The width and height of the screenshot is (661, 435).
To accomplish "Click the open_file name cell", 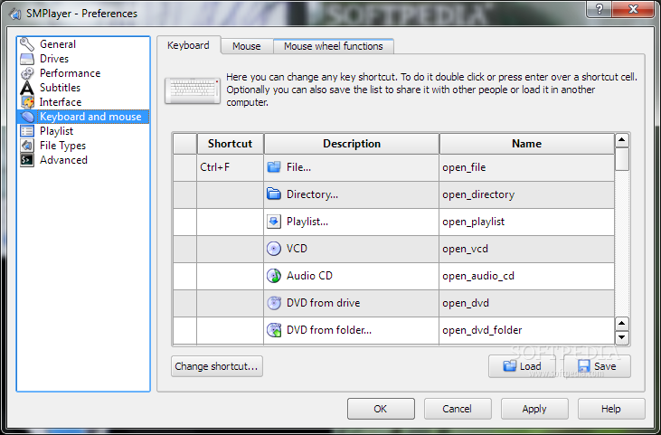I will (526, 167).
